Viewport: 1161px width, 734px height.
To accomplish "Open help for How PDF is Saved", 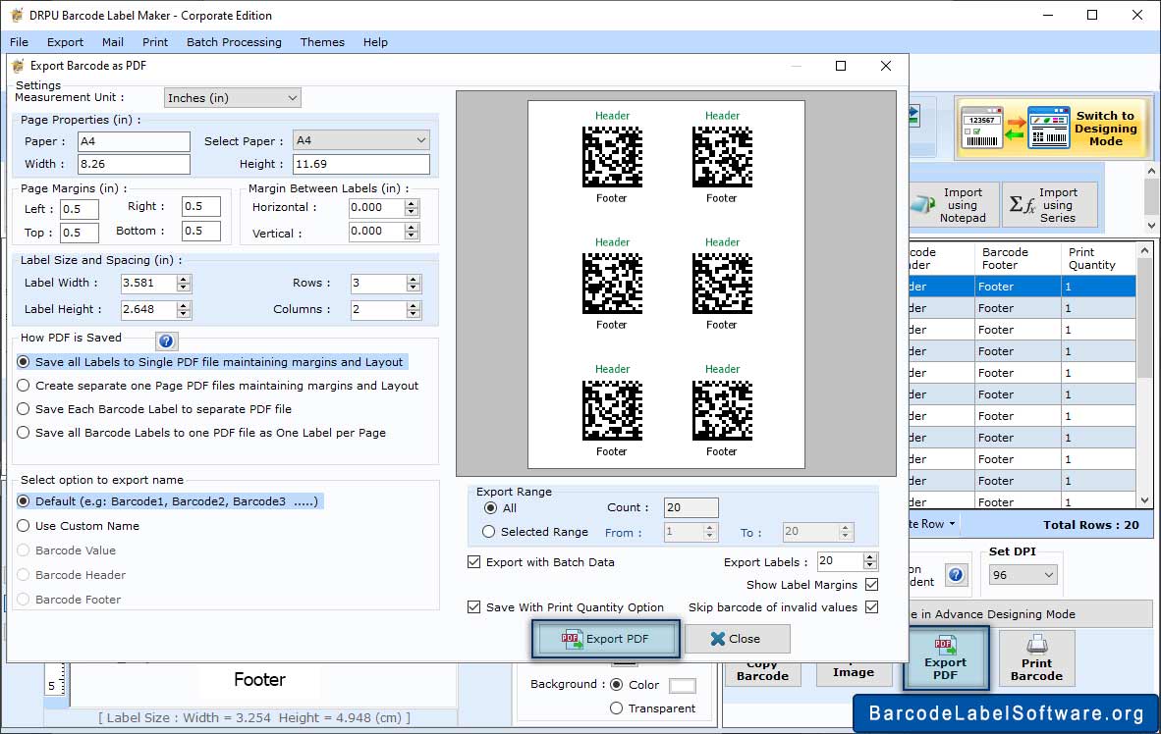I will (x=167, y=341).
